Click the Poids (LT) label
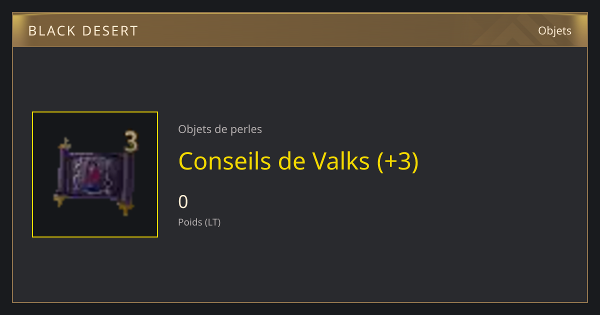 [x=199, y=222]
